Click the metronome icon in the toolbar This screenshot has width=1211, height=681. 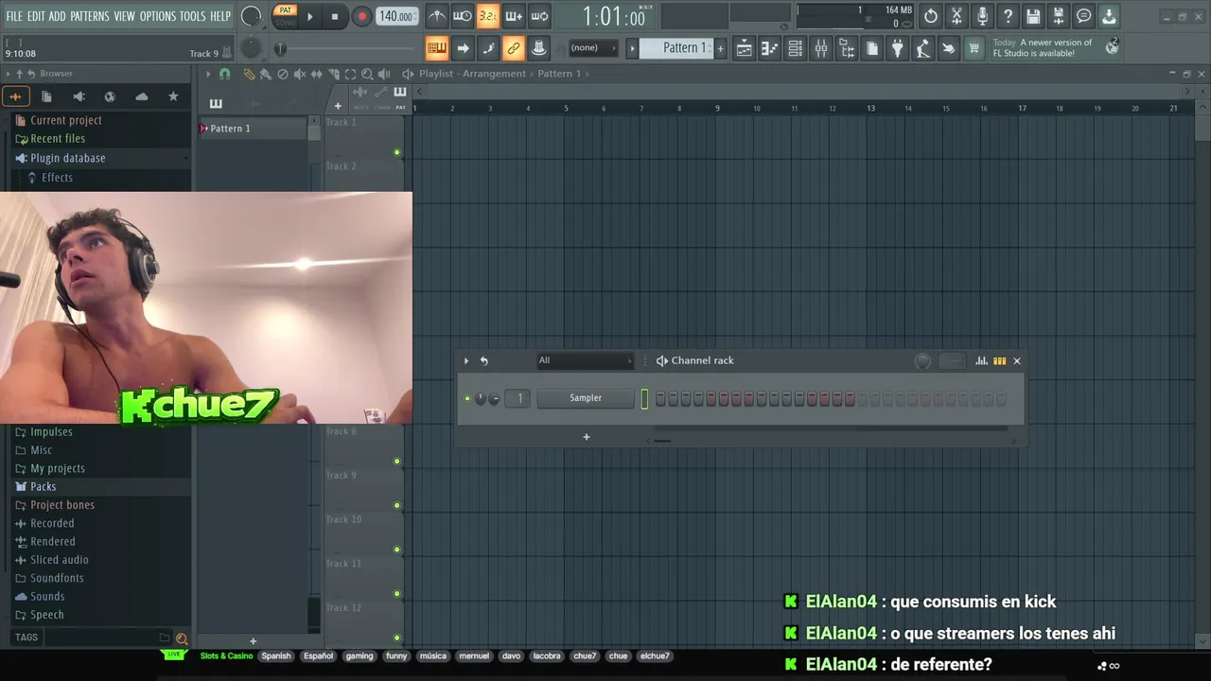[436, 16]
